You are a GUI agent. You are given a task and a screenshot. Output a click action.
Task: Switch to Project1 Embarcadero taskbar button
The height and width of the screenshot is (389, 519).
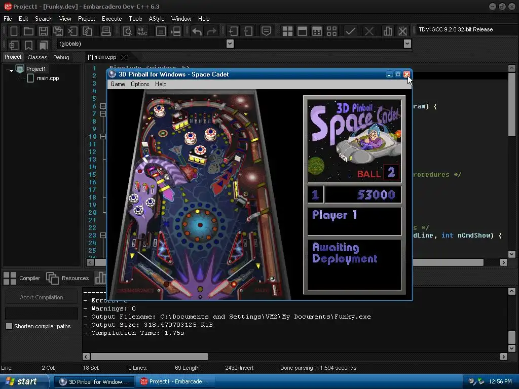tap(175, 381)
